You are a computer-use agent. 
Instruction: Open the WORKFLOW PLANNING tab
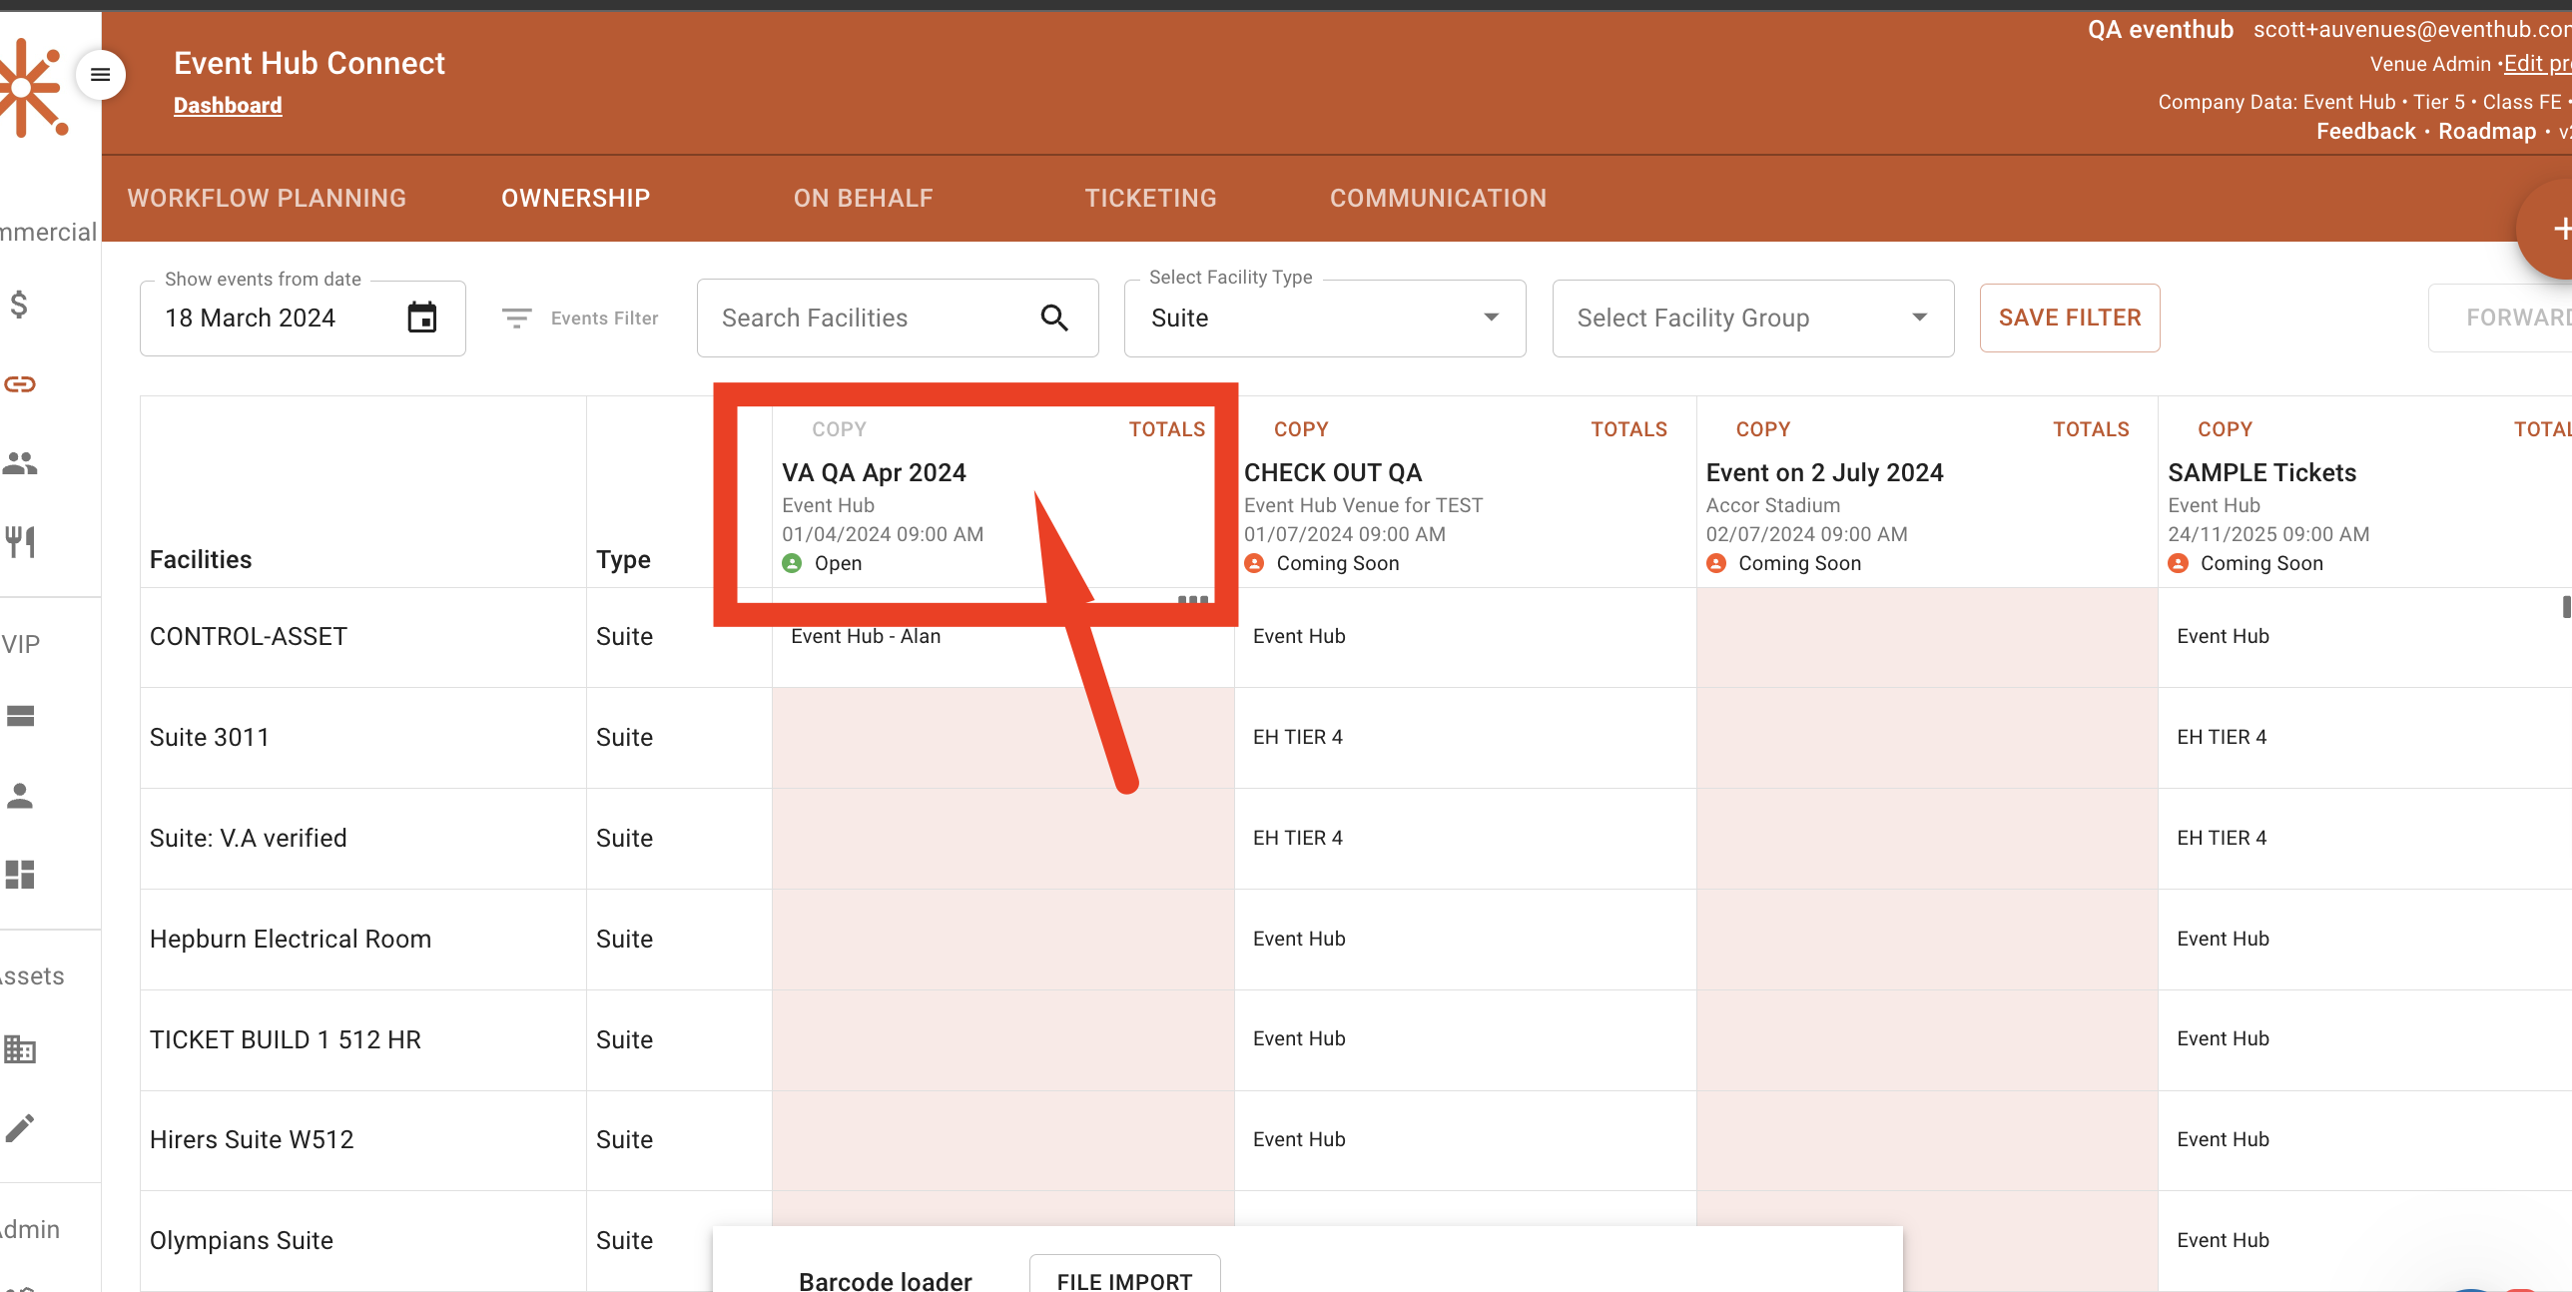tap(267, 199)
